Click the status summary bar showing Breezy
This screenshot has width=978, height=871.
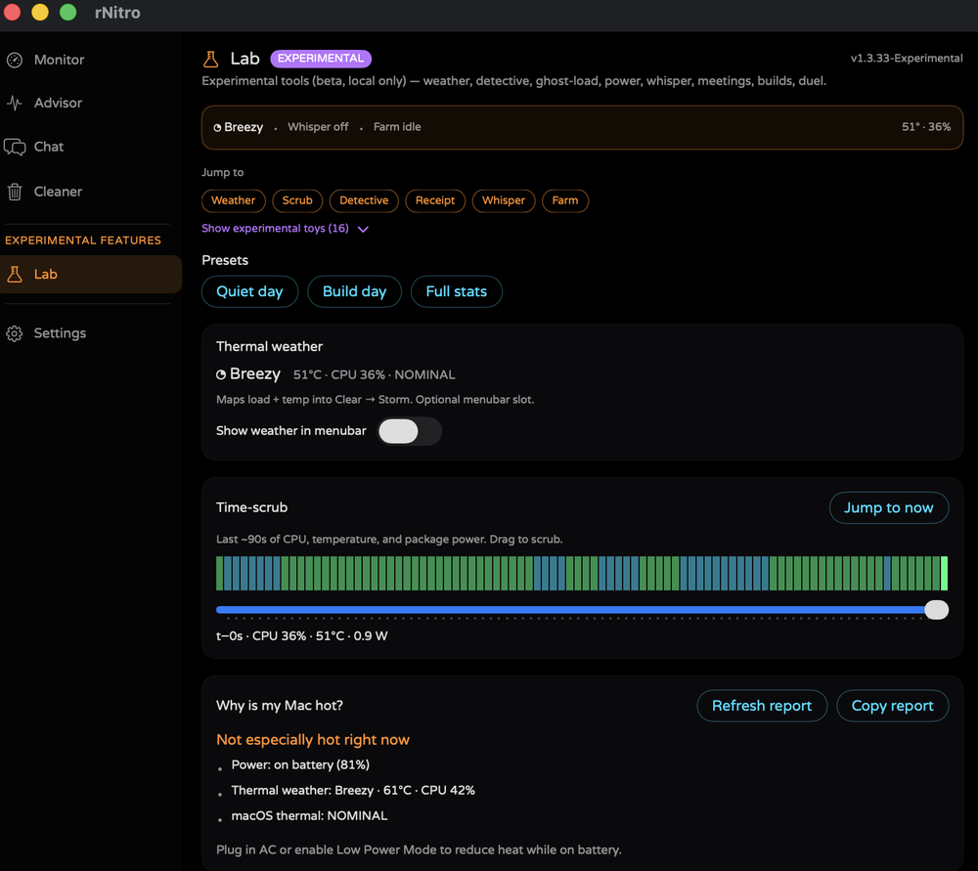pyautogui.click(x=582, y=127)
